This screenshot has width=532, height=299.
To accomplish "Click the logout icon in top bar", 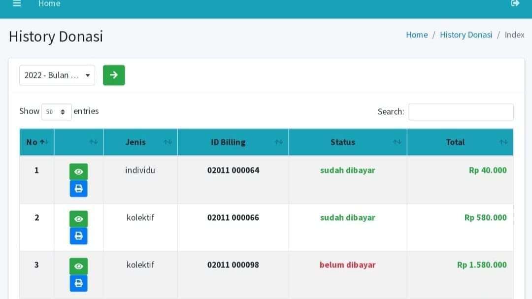I will pyautogui.click(x=515, y=3).
